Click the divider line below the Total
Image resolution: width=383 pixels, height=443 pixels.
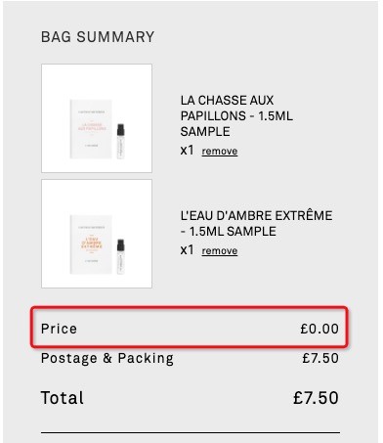(191, 433)
